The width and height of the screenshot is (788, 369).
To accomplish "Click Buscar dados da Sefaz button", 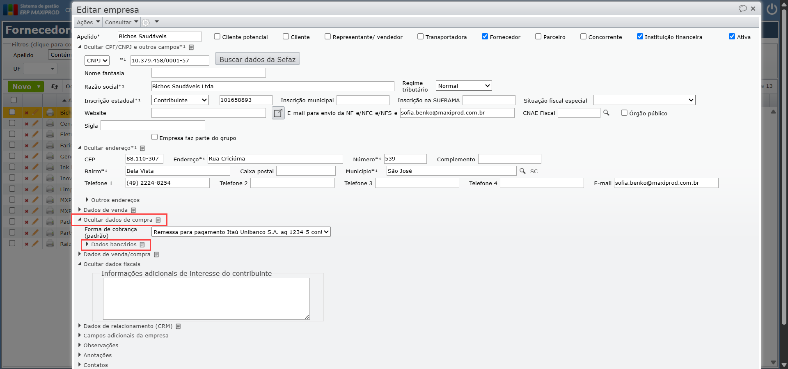I will coord(257,59).
